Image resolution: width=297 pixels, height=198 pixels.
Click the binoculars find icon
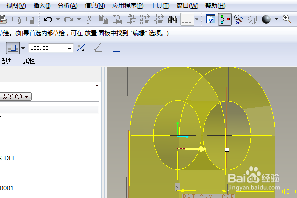(x=173, y=19)
